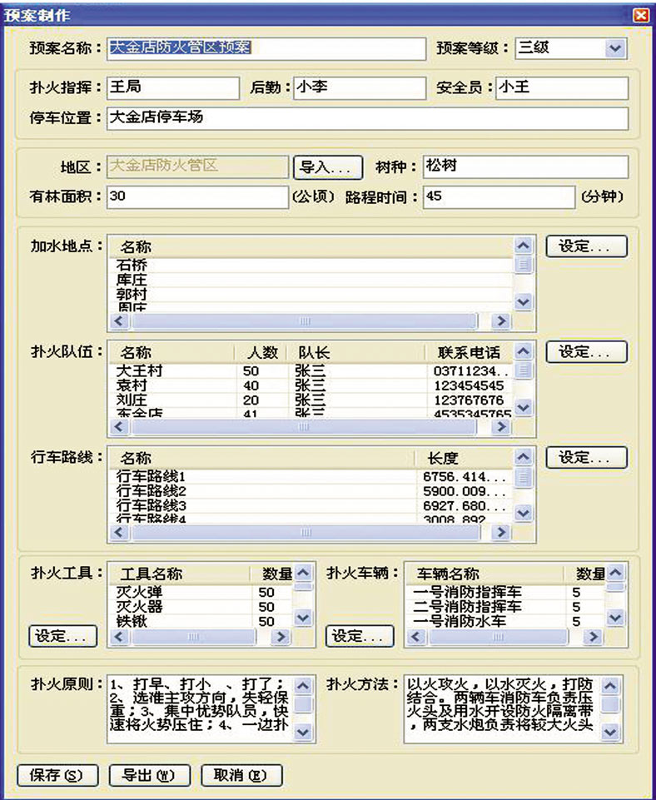Select 袁村 row in 扑火队伍 list
Image resolution: width=656 pixels, height=800 pixels.
pyautogui.click(x=311, y=385)
